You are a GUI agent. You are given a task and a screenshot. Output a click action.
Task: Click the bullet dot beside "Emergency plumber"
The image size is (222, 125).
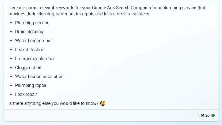tap(11, 59)
